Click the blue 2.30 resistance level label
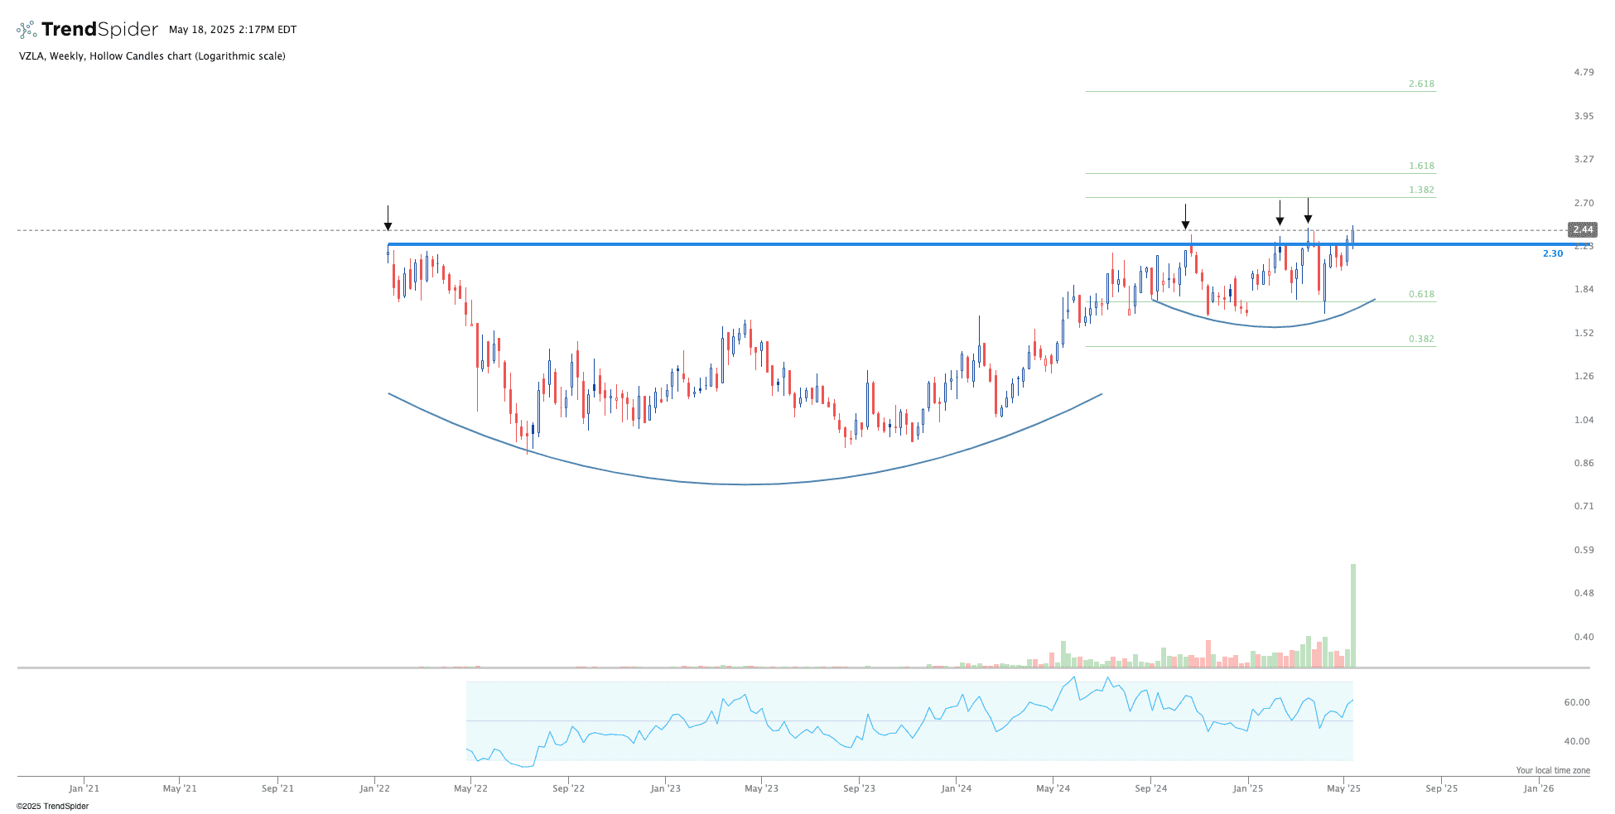The height and width of the screenshot is (814, 1615). (1552, 253)
